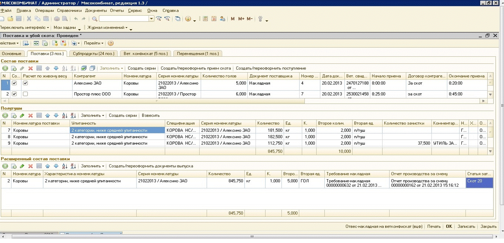Open Заполнить dropdown in Состав поставки toolbar

click(x=111, y=68)
